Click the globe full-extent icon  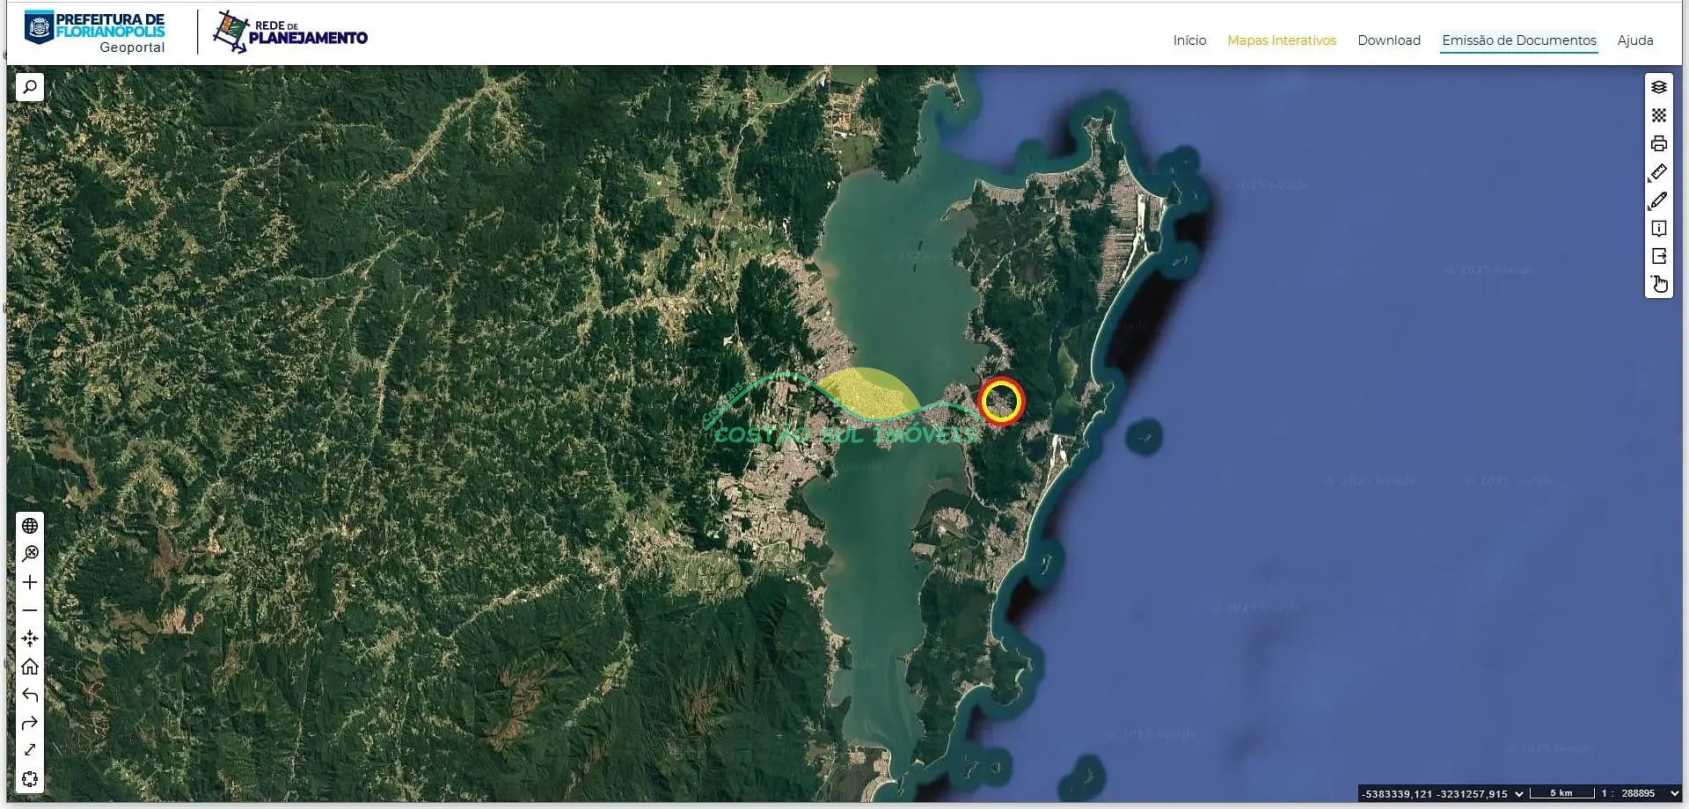click(x=30, y=526)
